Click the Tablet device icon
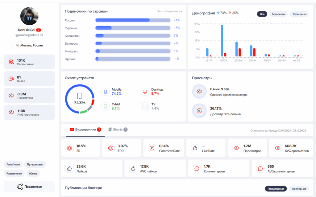 (x=106, y=106)
